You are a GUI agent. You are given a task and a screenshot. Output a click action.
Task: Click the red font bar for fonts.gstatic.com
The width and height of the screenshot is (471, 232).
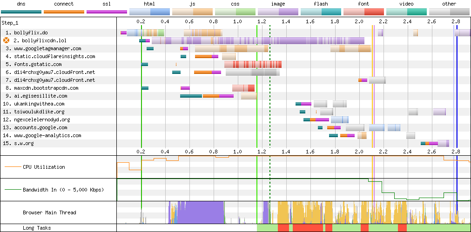pos(253,64)
